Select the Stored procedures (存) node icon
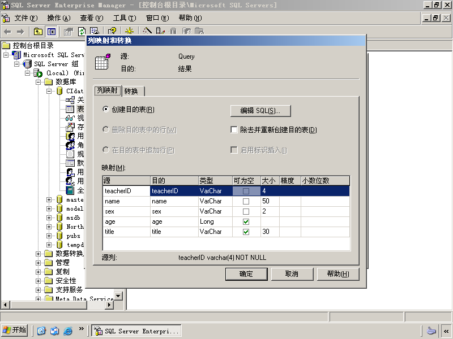The width and height of the screenshot is (453, 339). tap(70, 127)
